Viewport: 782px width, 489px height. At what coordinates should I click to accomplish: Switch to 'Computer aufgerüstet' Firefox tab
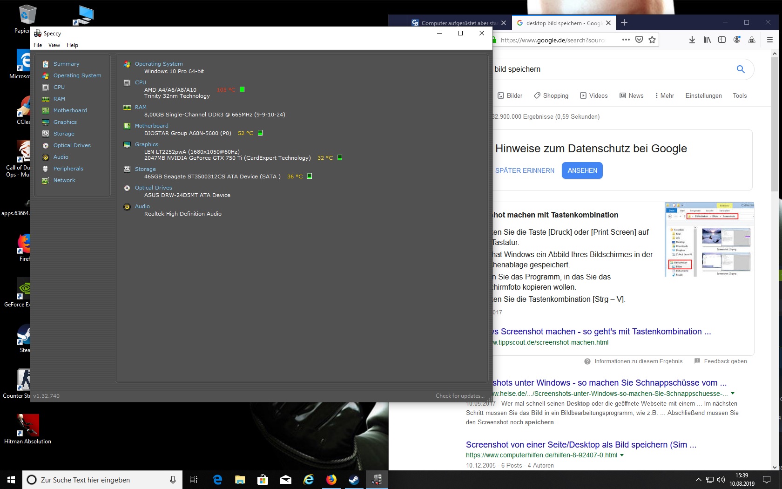(x=459, y=23)
